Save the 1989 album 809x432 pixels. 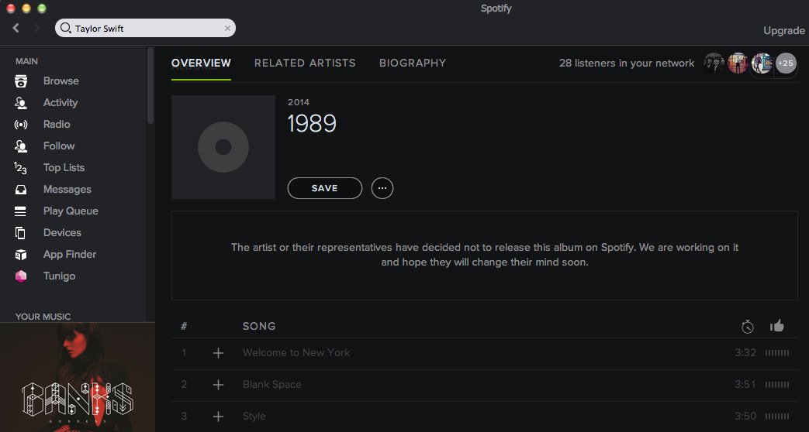click(324, 188)
